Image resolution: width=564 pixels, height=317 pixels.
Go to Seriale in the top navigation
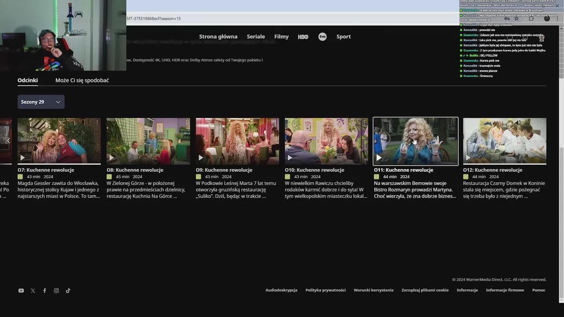pyautogui.click(x=256, y=37)
